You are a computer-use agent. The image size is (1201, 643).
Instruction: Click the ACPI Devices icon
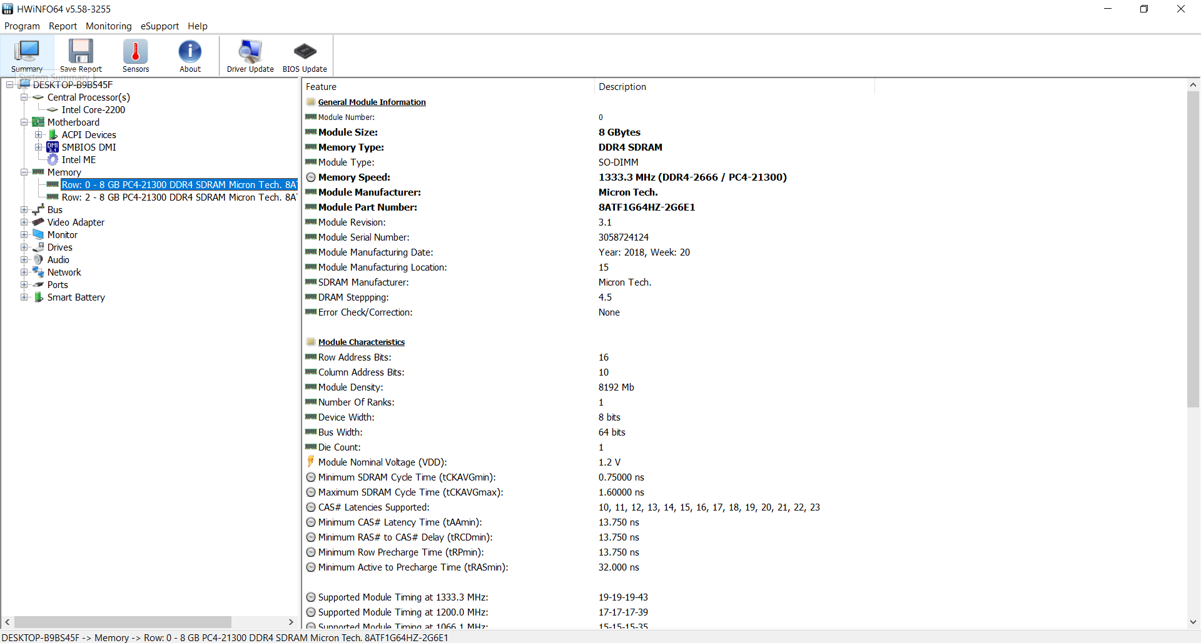[53, 134]
